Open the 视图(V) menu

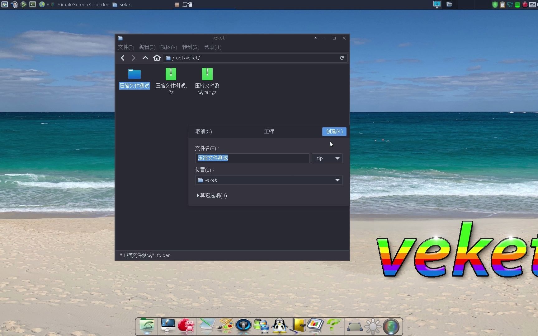click(x=169, y=47)
